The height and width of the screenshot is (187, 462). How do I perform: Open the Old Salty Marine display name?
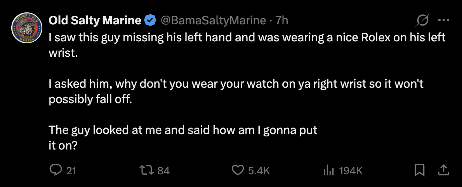94,21
